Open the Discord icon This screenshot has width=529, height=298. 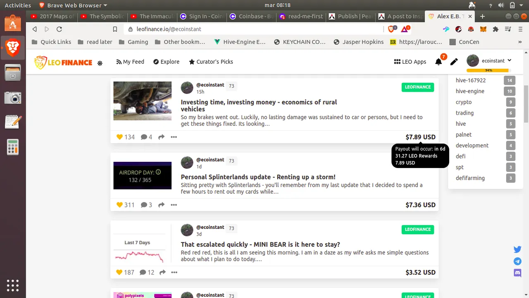(517, 273)
